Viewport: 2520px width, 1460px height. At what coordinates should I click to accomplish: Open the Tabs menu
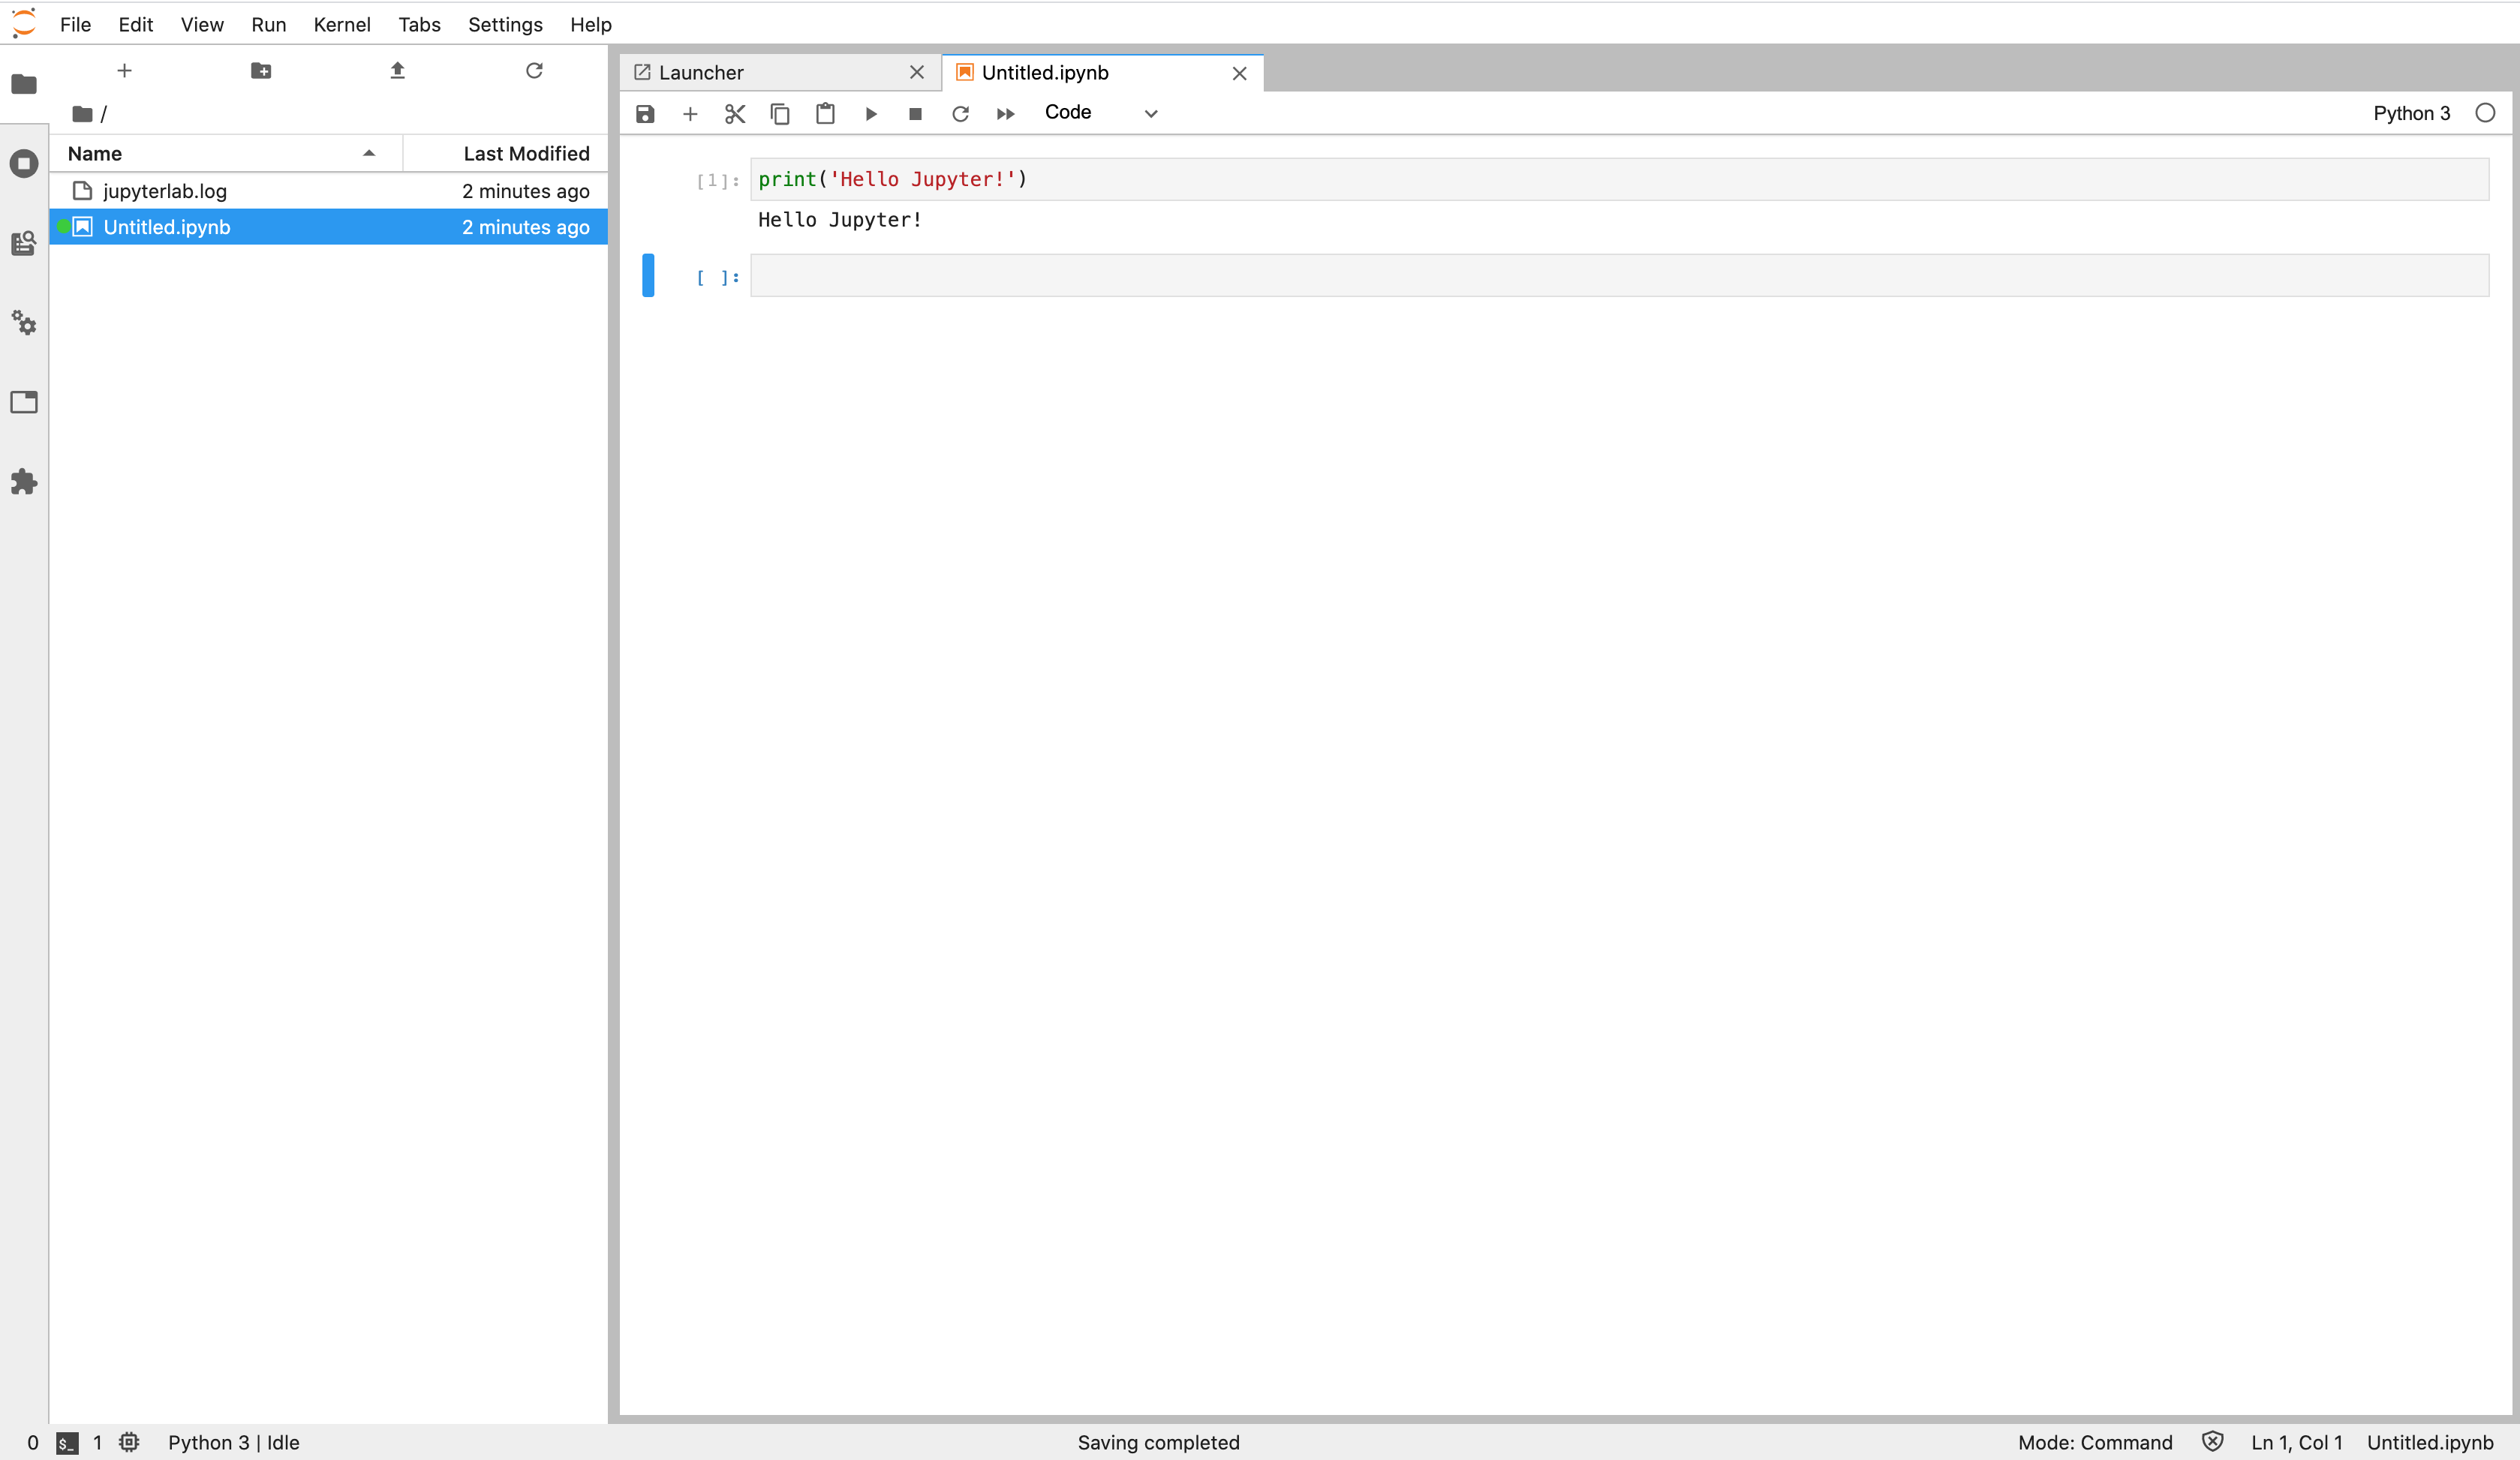pos(419,24)
